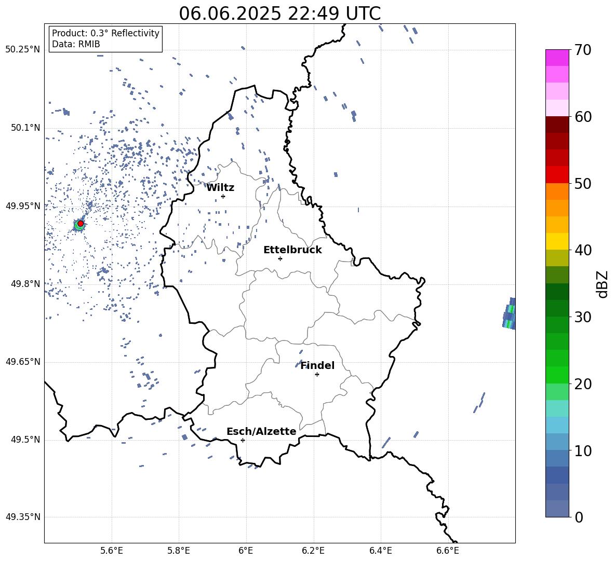This screenshot has width=615, height=561.
Task: Click the Esch/Alzette station cross marker
Action: (243, 440)
